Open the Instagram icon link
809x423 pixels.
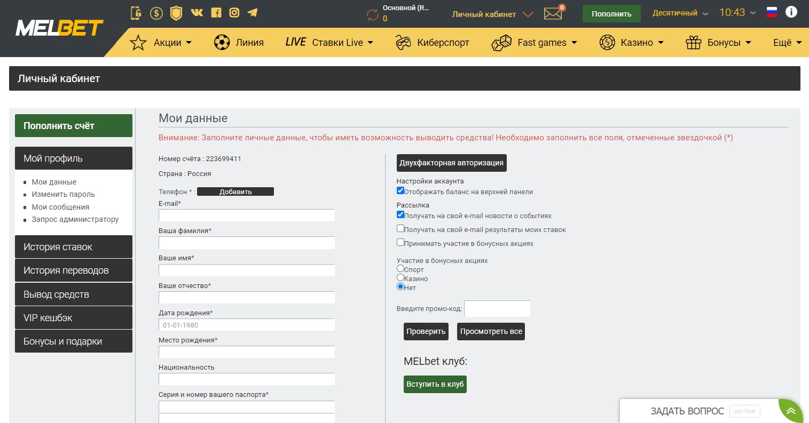click(234, 12)
